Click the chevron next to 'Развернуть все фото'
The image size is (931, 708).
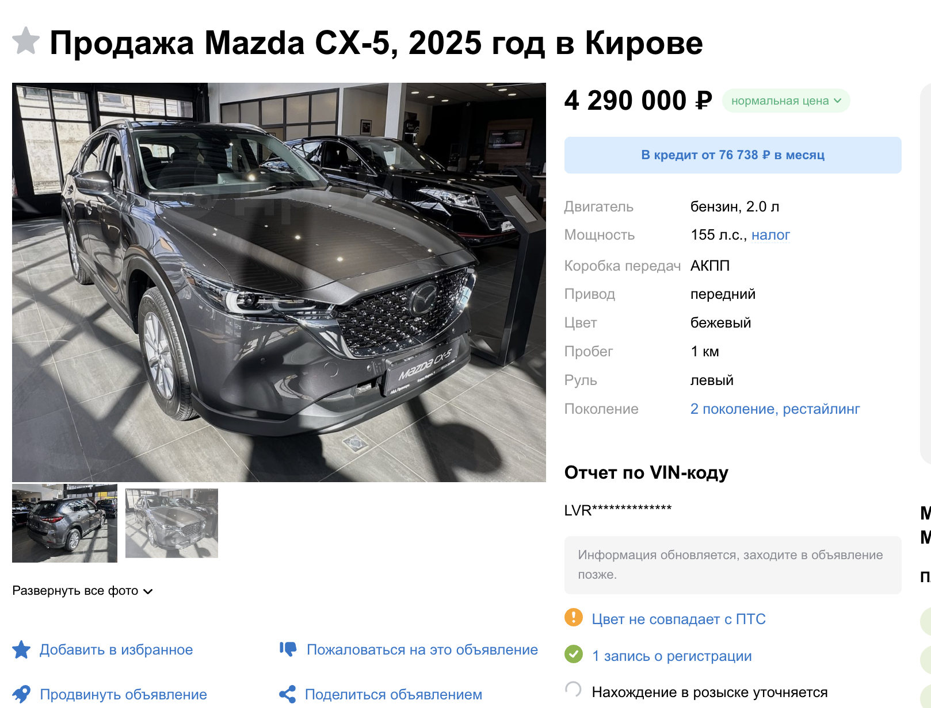point(148,591)
